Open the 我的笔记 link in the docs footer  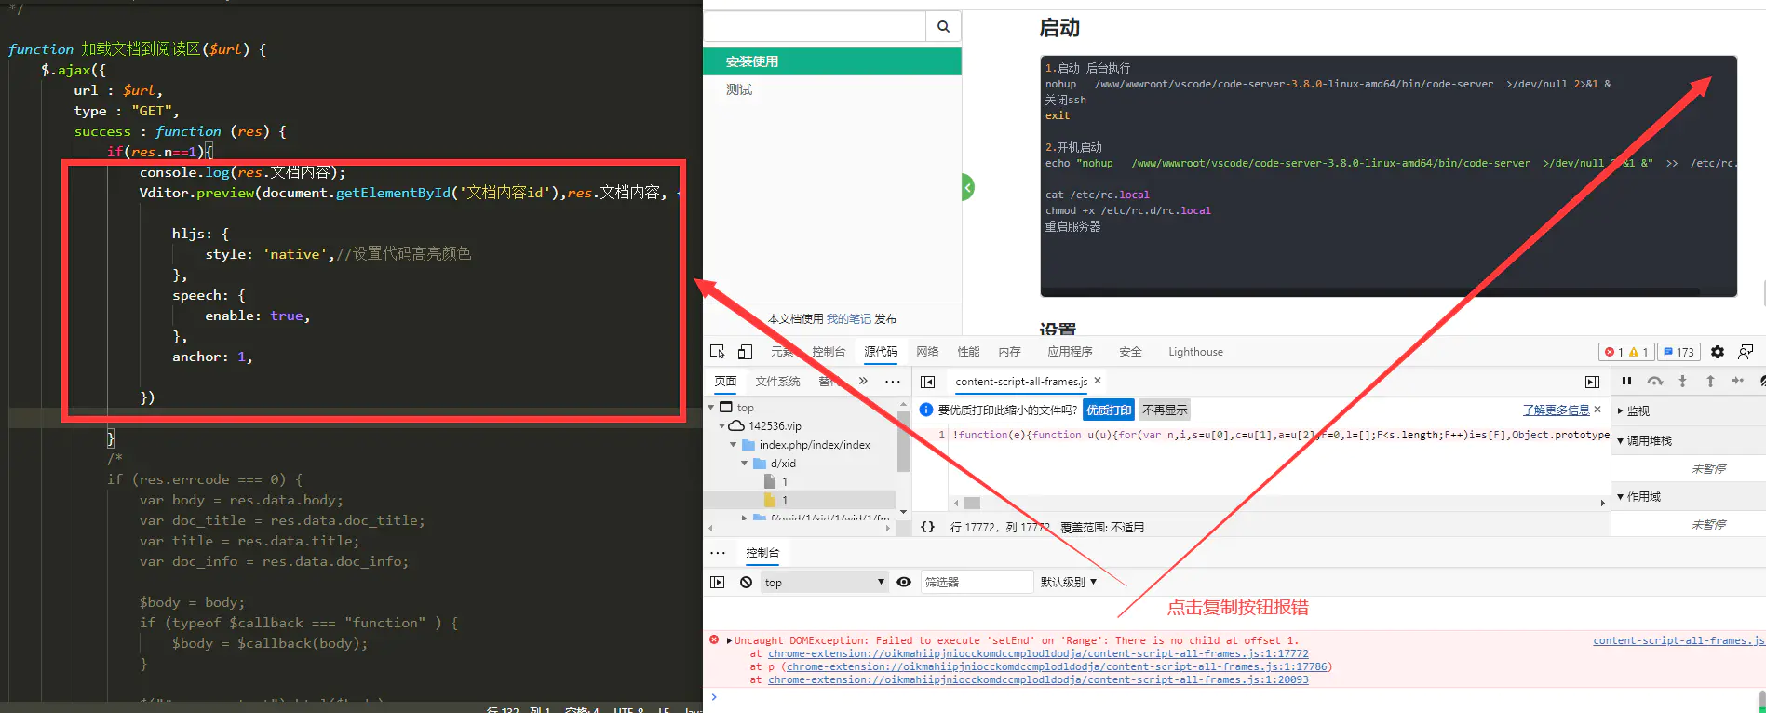pyautogui.click(x=848, y=319)
